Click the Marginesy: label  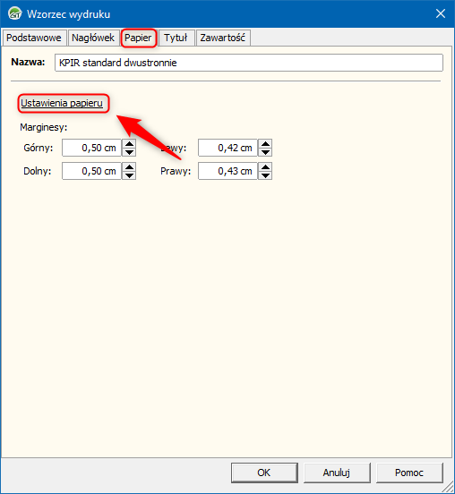point(44,127)
